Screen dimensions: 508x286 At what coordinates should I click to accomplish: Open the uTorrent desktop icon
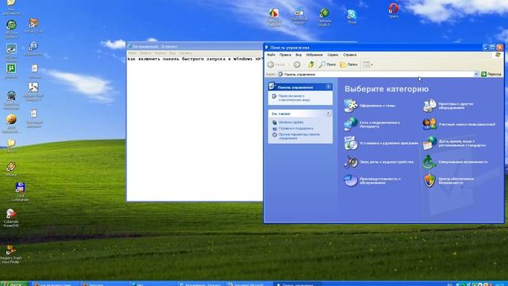11,71
